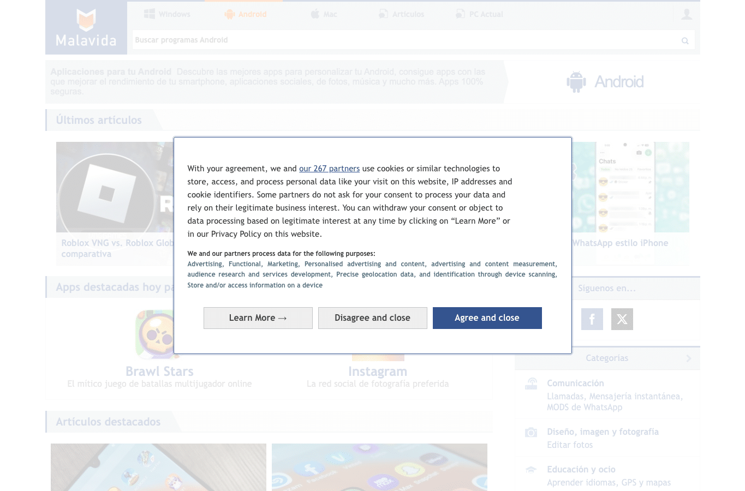
Task: Select the Android tab
Action: [x=245, y=14]
